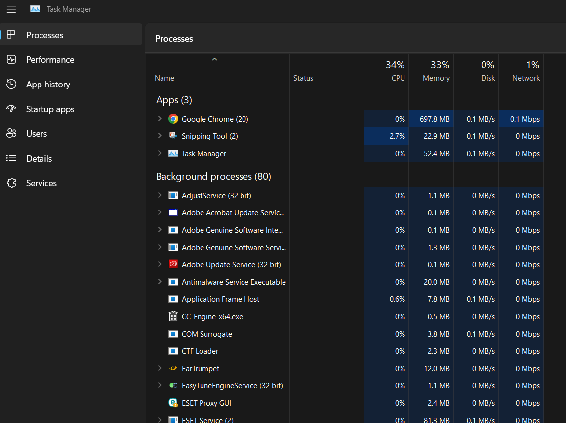Select the Background processes (80) heading
The height and width of the screenshot is (423, 566).
pyautogui.click(x=213, y=176)
